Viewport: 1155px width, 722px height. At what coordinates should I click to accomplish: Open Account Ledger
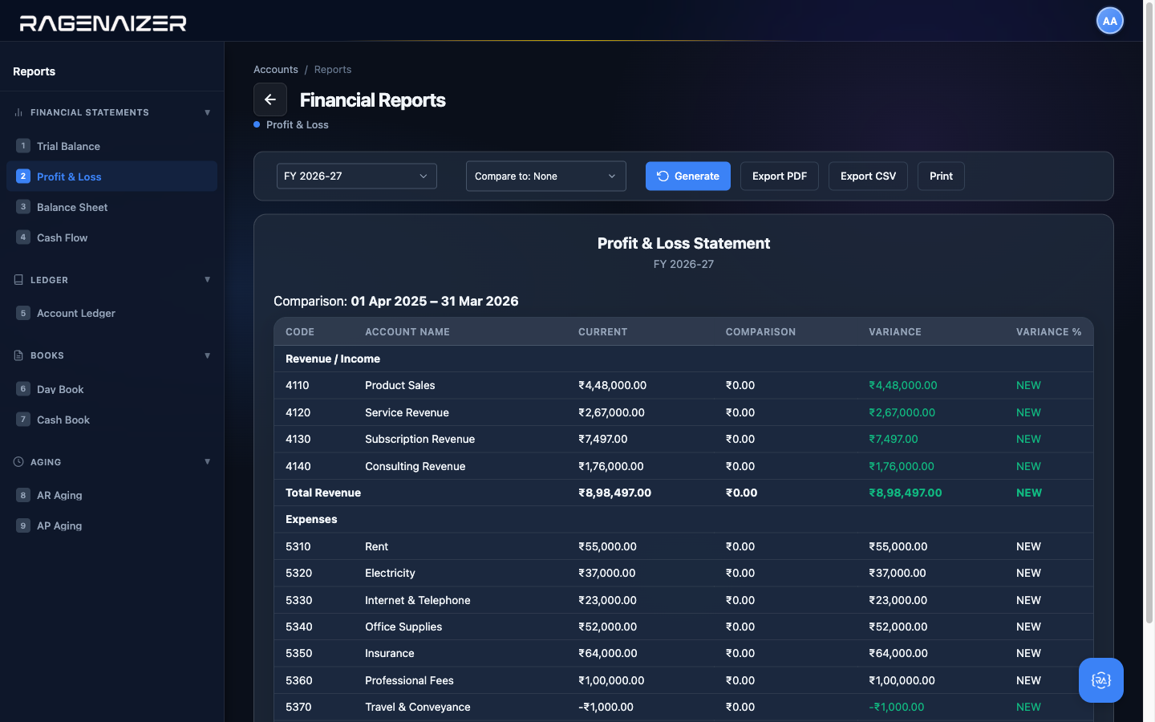click(111, 313)
